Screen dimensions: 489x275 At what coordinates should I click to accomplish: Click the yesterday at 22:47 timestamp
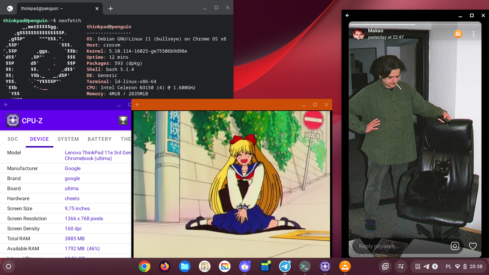[x=386, y=37]
